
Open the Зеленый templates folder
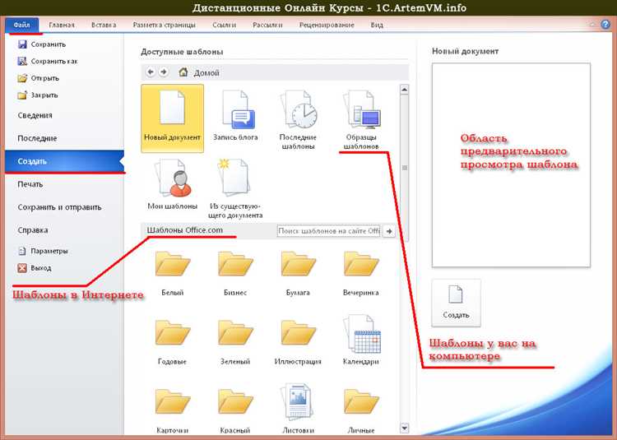(235, 342)
